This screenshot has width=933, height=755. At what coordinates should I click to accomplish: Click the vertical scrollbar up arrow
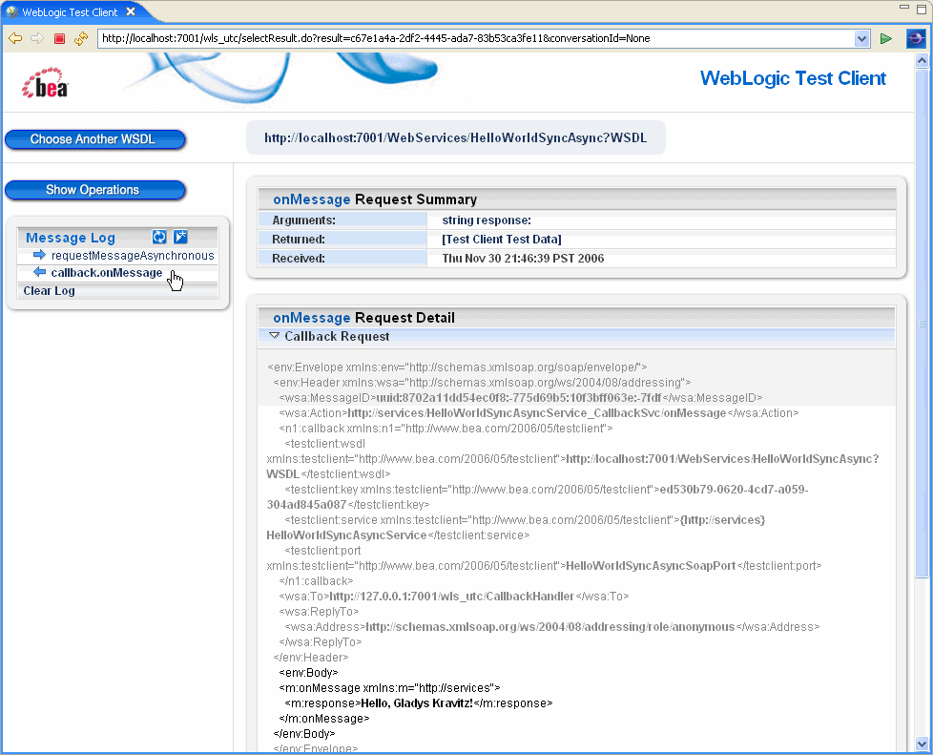pyautogui.click(x=922, y=60)
